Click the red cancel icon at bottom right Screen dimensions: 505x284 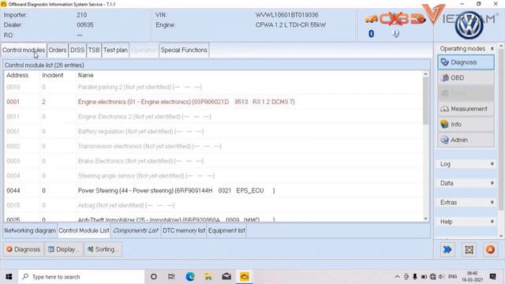tap(490, 249)
